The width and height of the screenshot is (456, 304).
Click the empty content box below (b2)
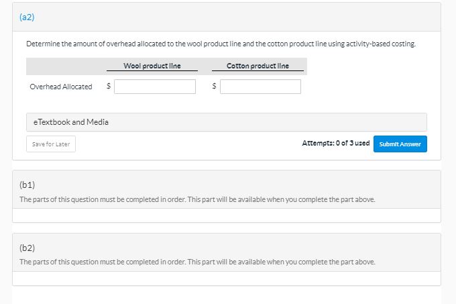click(x=227, y=278)
